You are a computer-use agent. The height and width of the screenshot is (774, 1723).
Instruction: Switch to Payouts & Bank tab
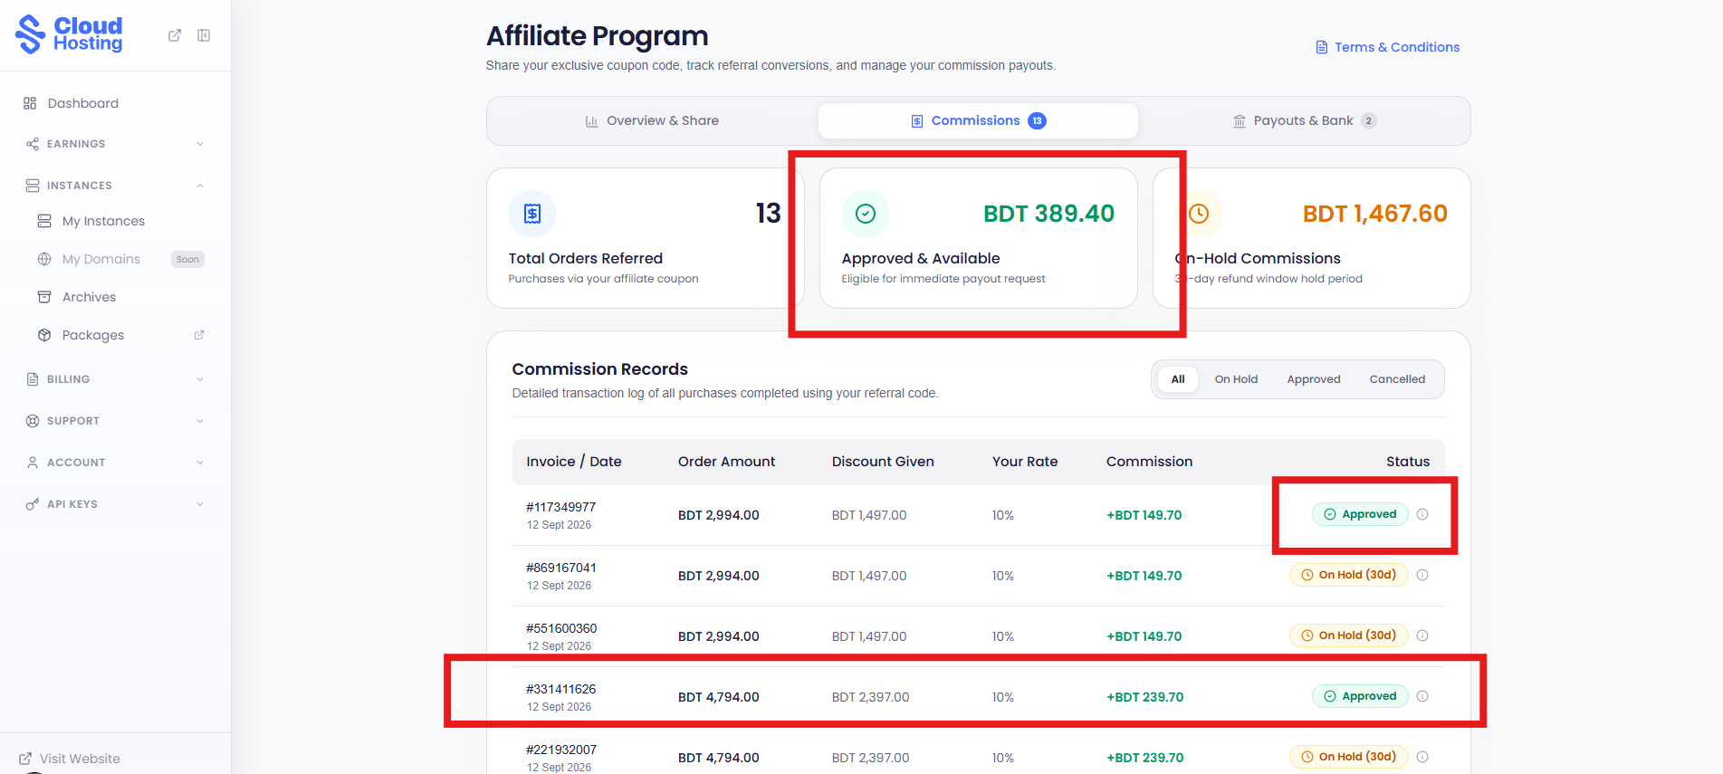(1305, 120)
